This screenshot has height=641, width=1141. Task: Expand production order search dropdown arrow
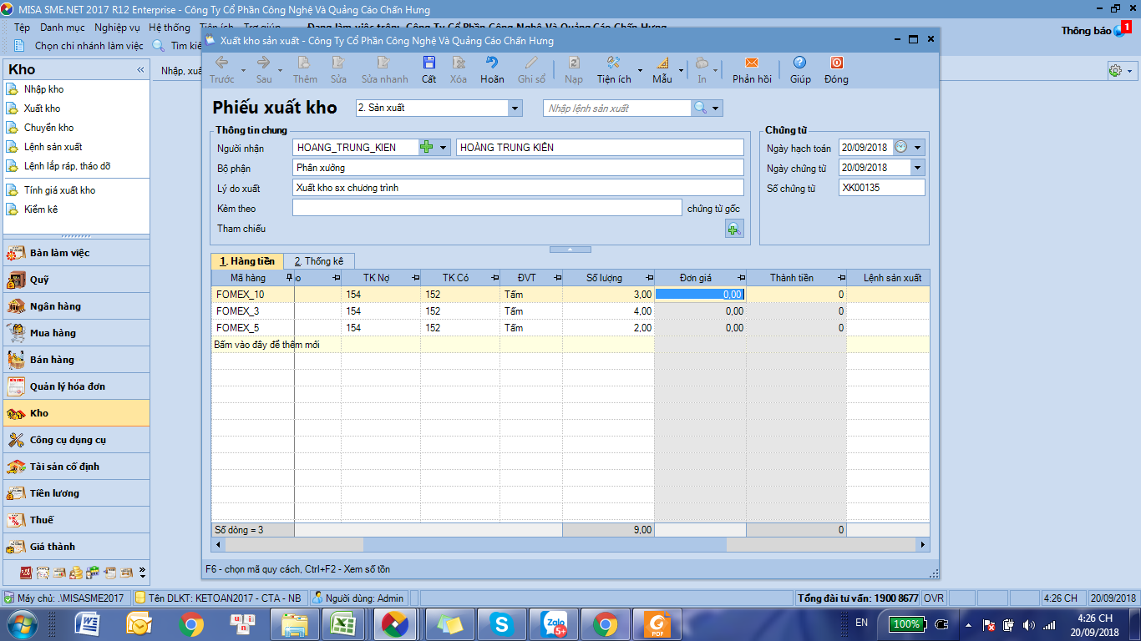point(716,108)
